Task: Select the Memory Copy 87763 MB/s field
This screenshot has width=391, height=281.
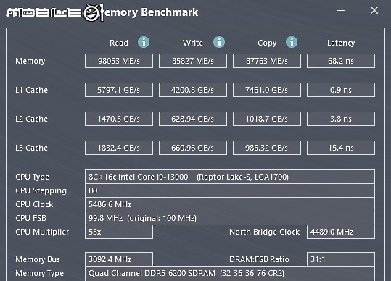Action: point(267,61)
